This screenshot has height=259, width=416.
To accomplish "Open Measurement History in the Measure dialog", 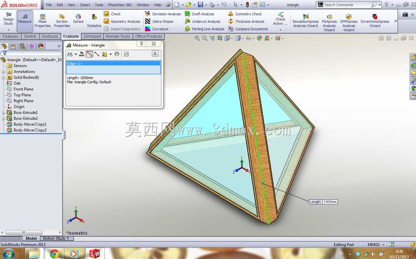I will (117, 54).
